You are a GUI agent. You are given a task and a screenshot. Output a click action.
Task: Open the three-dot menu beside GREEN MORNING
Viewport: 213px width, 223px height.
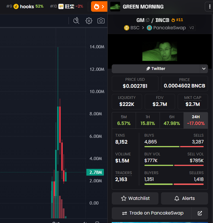[x=210, y=7]
